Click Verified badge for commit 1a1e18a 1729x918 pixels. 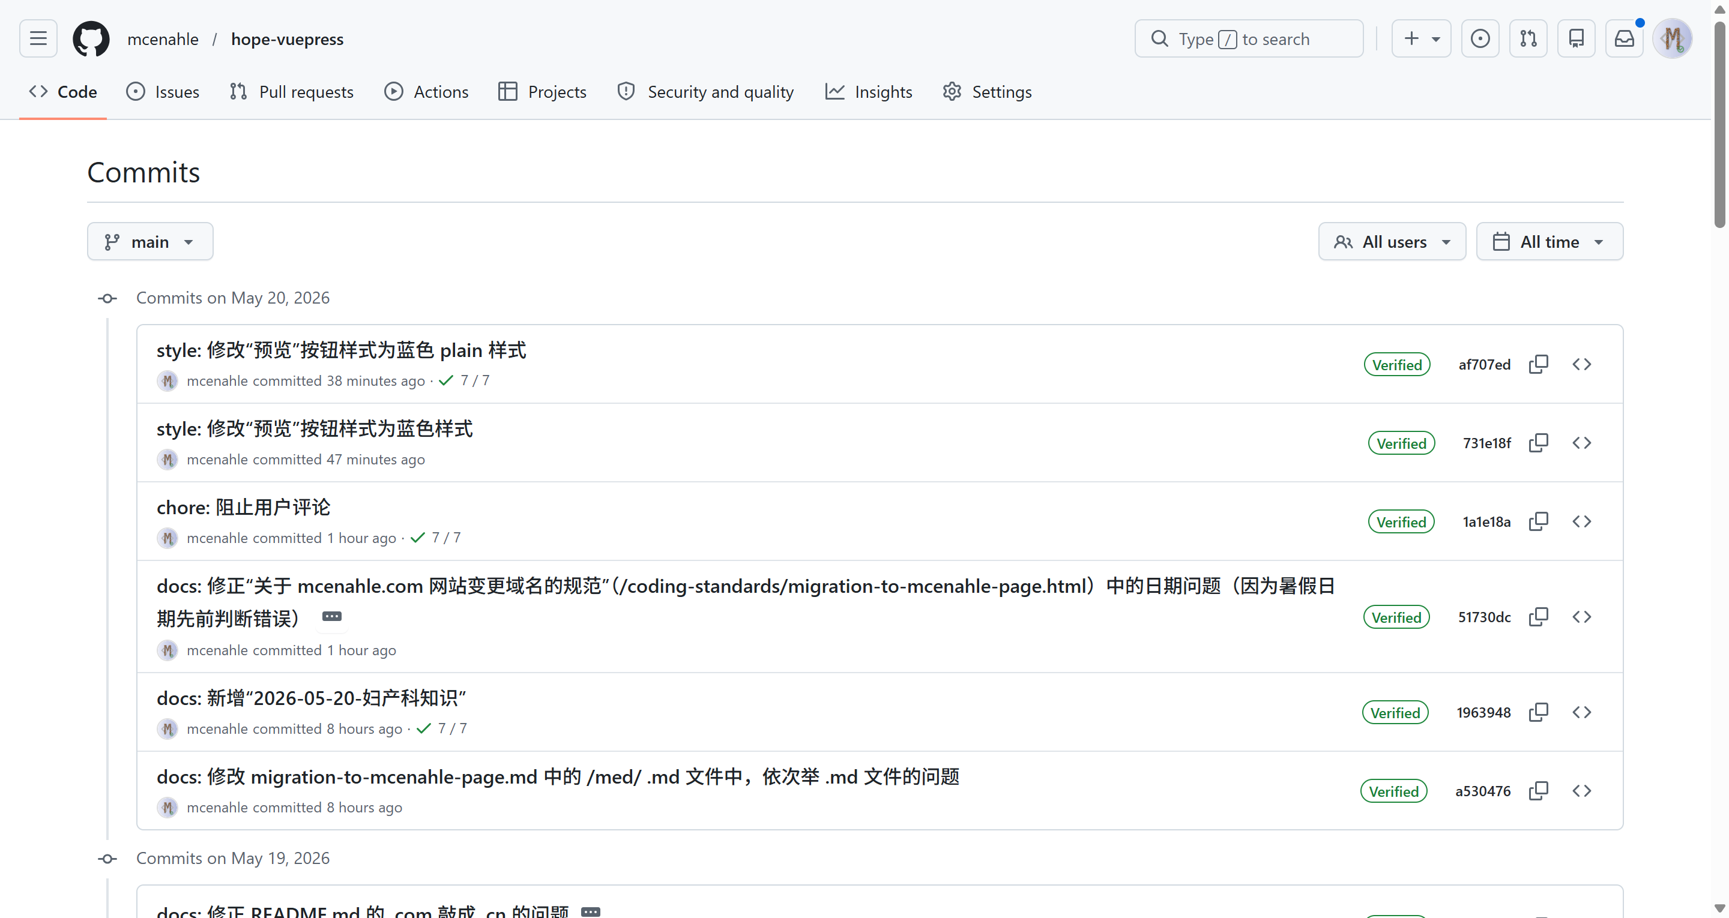point(1401,521)
